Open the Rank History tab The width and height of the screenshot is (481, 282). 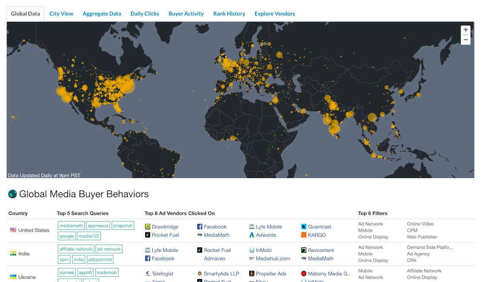(229, 13)
